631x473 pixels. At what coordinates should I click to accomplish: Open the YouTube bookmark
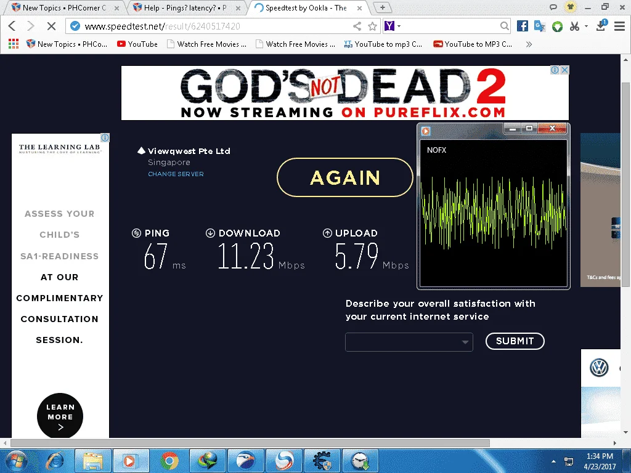click(137, 44)
